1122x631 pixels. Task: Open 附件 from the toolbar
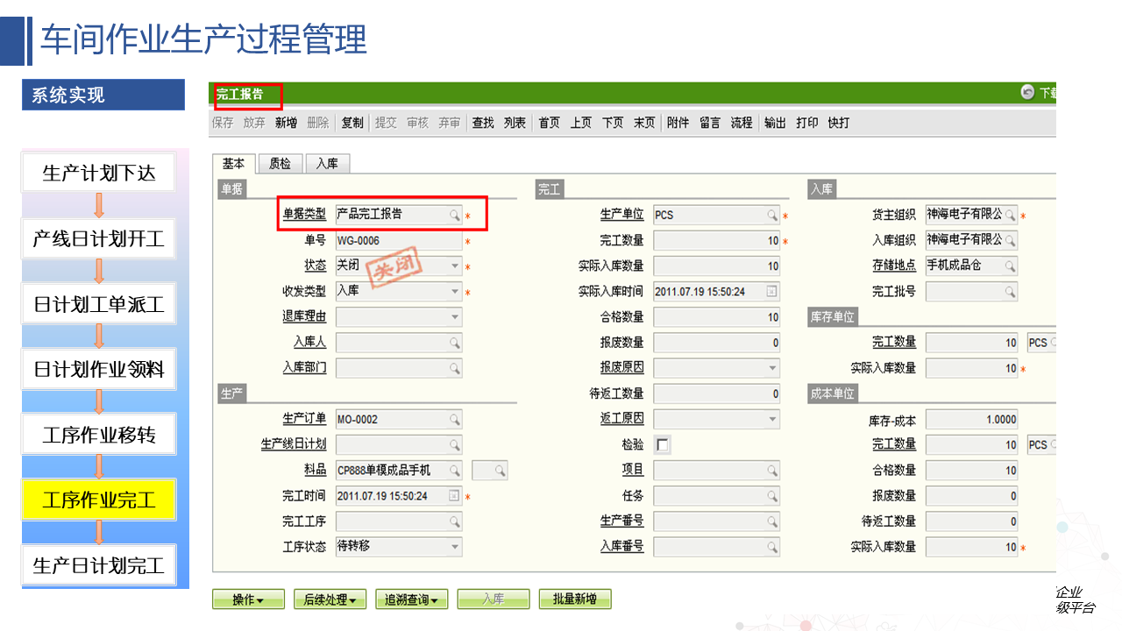(x=678, y=123)
